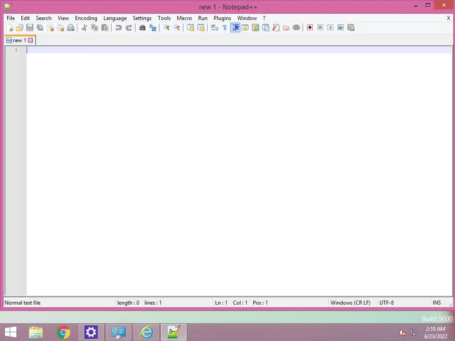Toggle synchronized horizontal scrolling

click(x=200, y=28)
